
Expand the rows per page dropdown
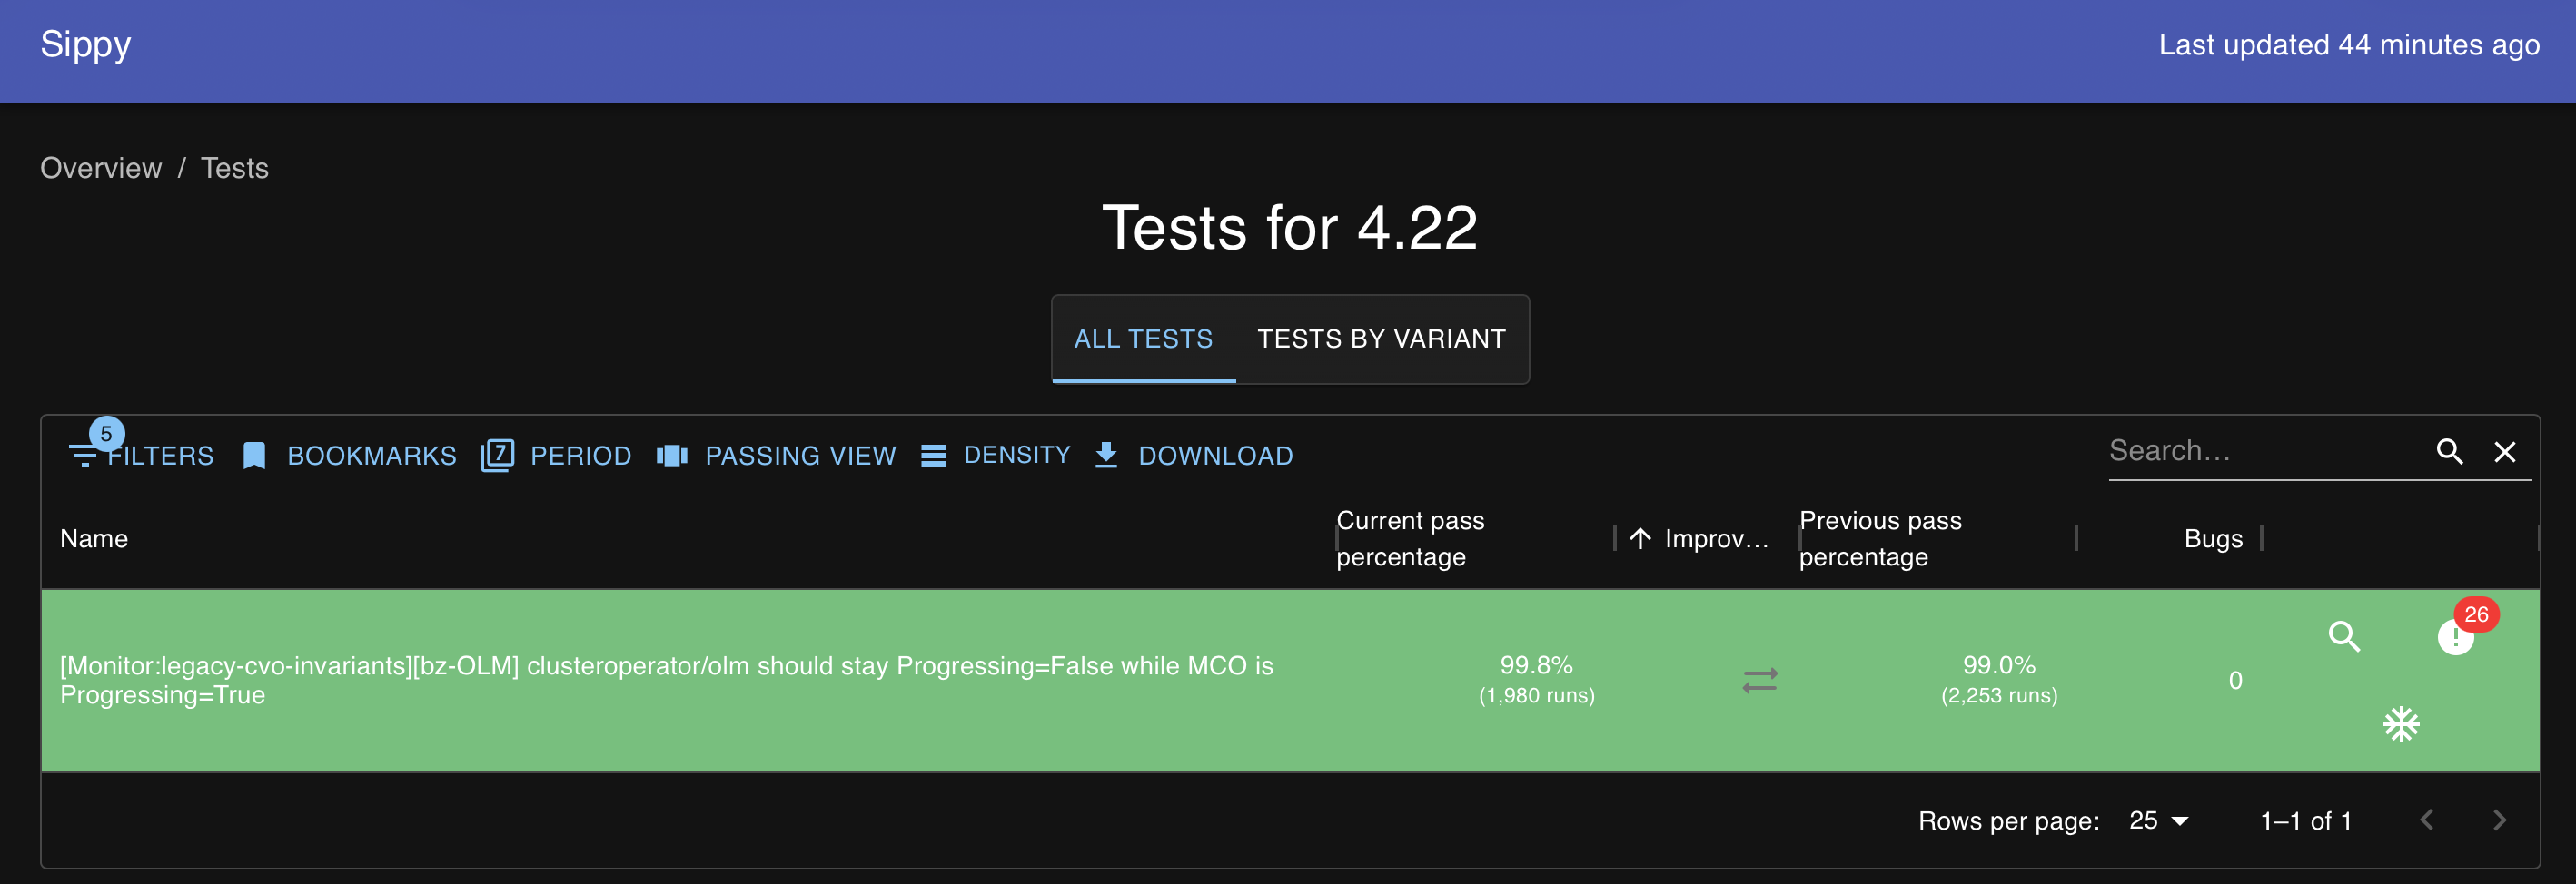coord(2158,820)
